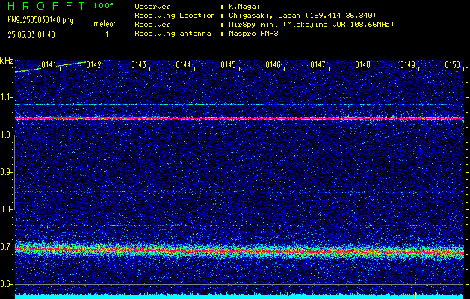Click the timestamp 25.05.03 01:40
Image resolution: width=470 pixels, height=299 pixels.
point(31,35)
